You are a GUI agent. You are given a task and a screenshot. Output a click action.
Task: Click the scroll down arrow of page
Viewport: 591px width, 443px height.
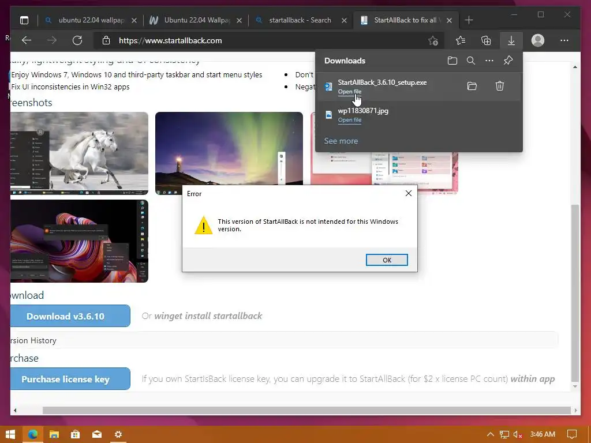coord(575,386)
